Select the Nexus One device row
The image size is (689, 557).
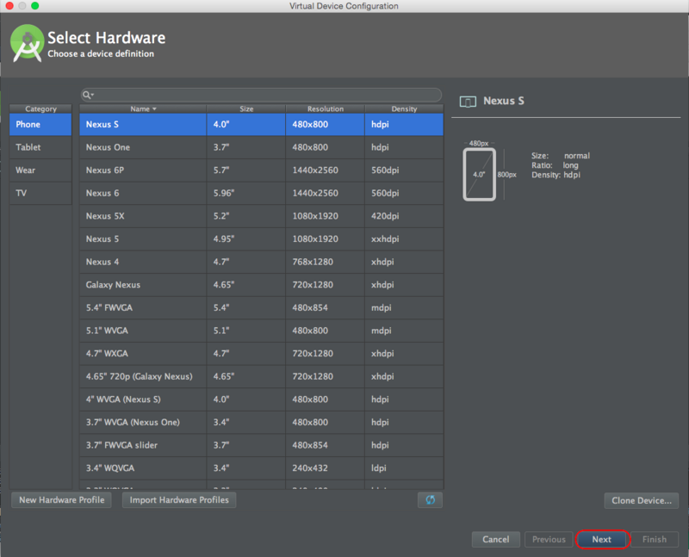[262, 147]
